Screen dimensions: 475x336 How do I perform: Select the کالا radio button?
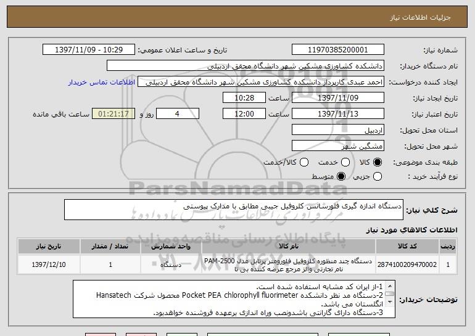[377, 163]
